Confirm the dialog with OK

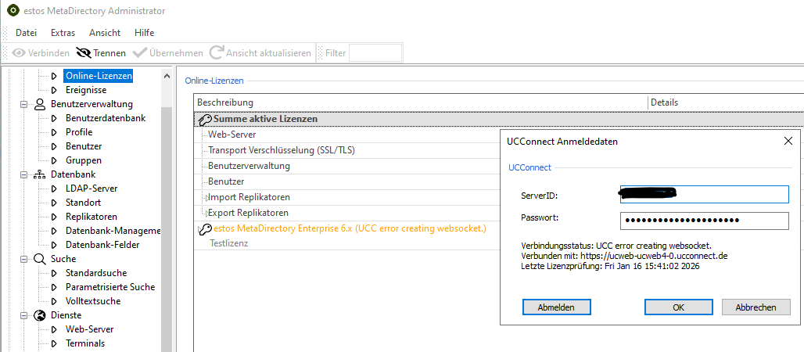(x=678, y=307)
